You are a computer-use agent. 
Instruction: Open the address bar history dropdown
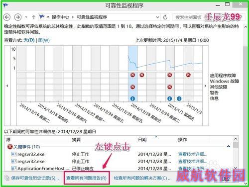tap(157, 17)
